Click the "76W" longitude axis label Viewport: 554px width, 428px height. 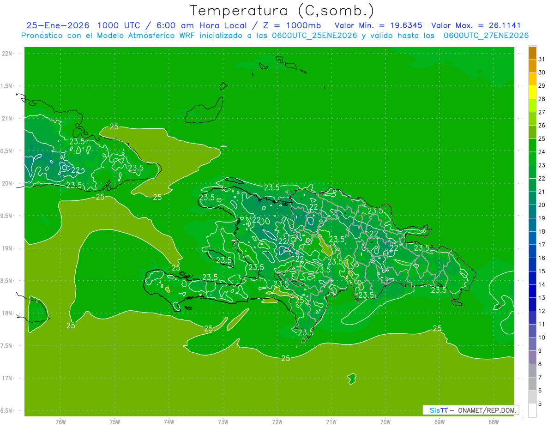[x=60, y=422]
